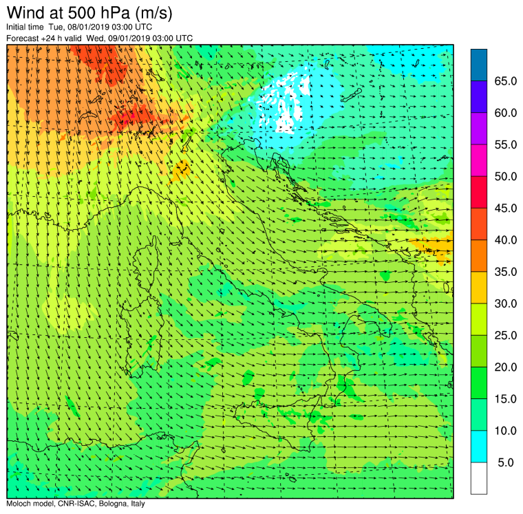Click the 5.0 label on the colorbar
This screenshot has width=523, height=514.
[x=505, y=462]
